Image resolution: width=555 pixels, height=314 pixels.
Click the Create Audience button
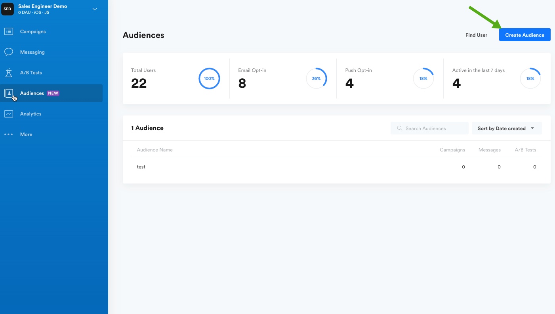coord(524,35)
